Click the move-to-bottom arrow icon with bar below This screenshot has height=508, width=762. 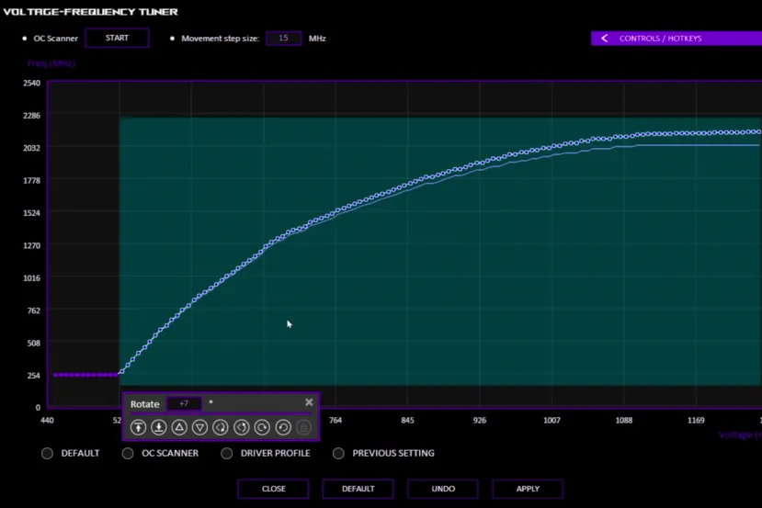coord(158,427)
